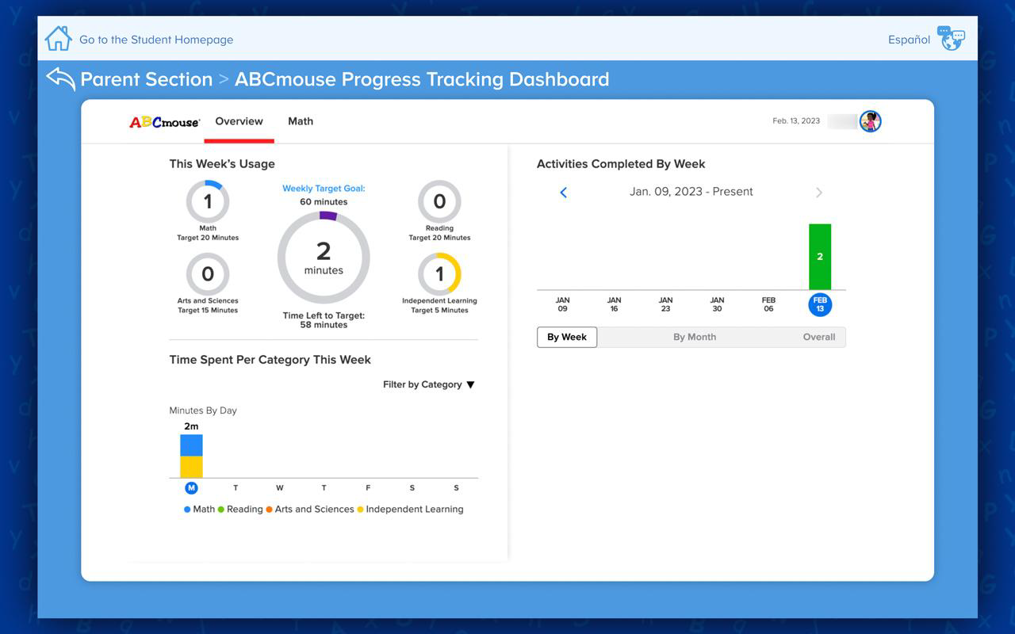Screen dimensions: 1015x634
Task: Click the 'Weekly Target Goal' label
Action: 324,189
